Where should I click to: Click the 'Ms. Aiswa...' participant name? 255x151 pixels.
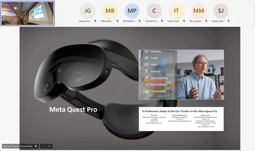tap(196, 21)
